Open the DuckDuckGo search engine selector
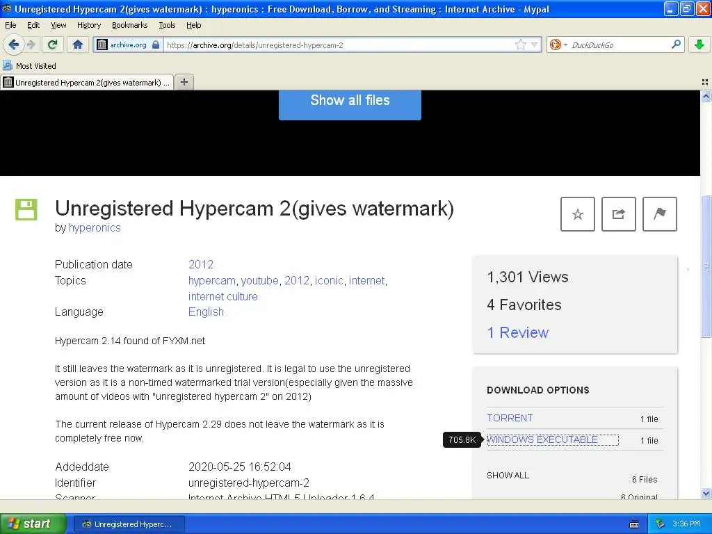Screen dimensions: 712x534 pos(558,44)
